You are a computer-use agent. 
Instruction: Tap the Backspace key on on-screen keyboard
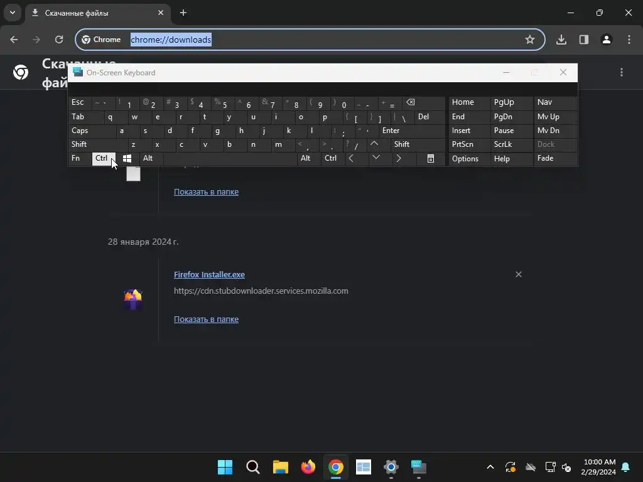pyautogui.click(x=424, y=103)
